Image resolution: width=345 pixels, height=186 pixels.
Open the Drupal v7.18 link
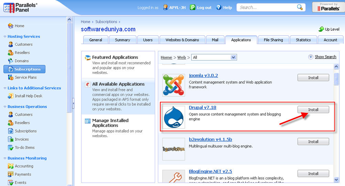pos(202,108)
